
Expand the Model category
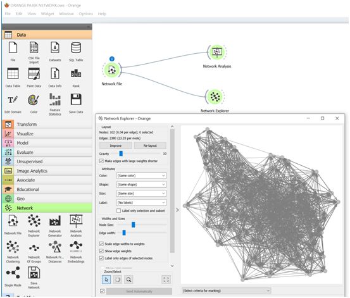point(47,143)
